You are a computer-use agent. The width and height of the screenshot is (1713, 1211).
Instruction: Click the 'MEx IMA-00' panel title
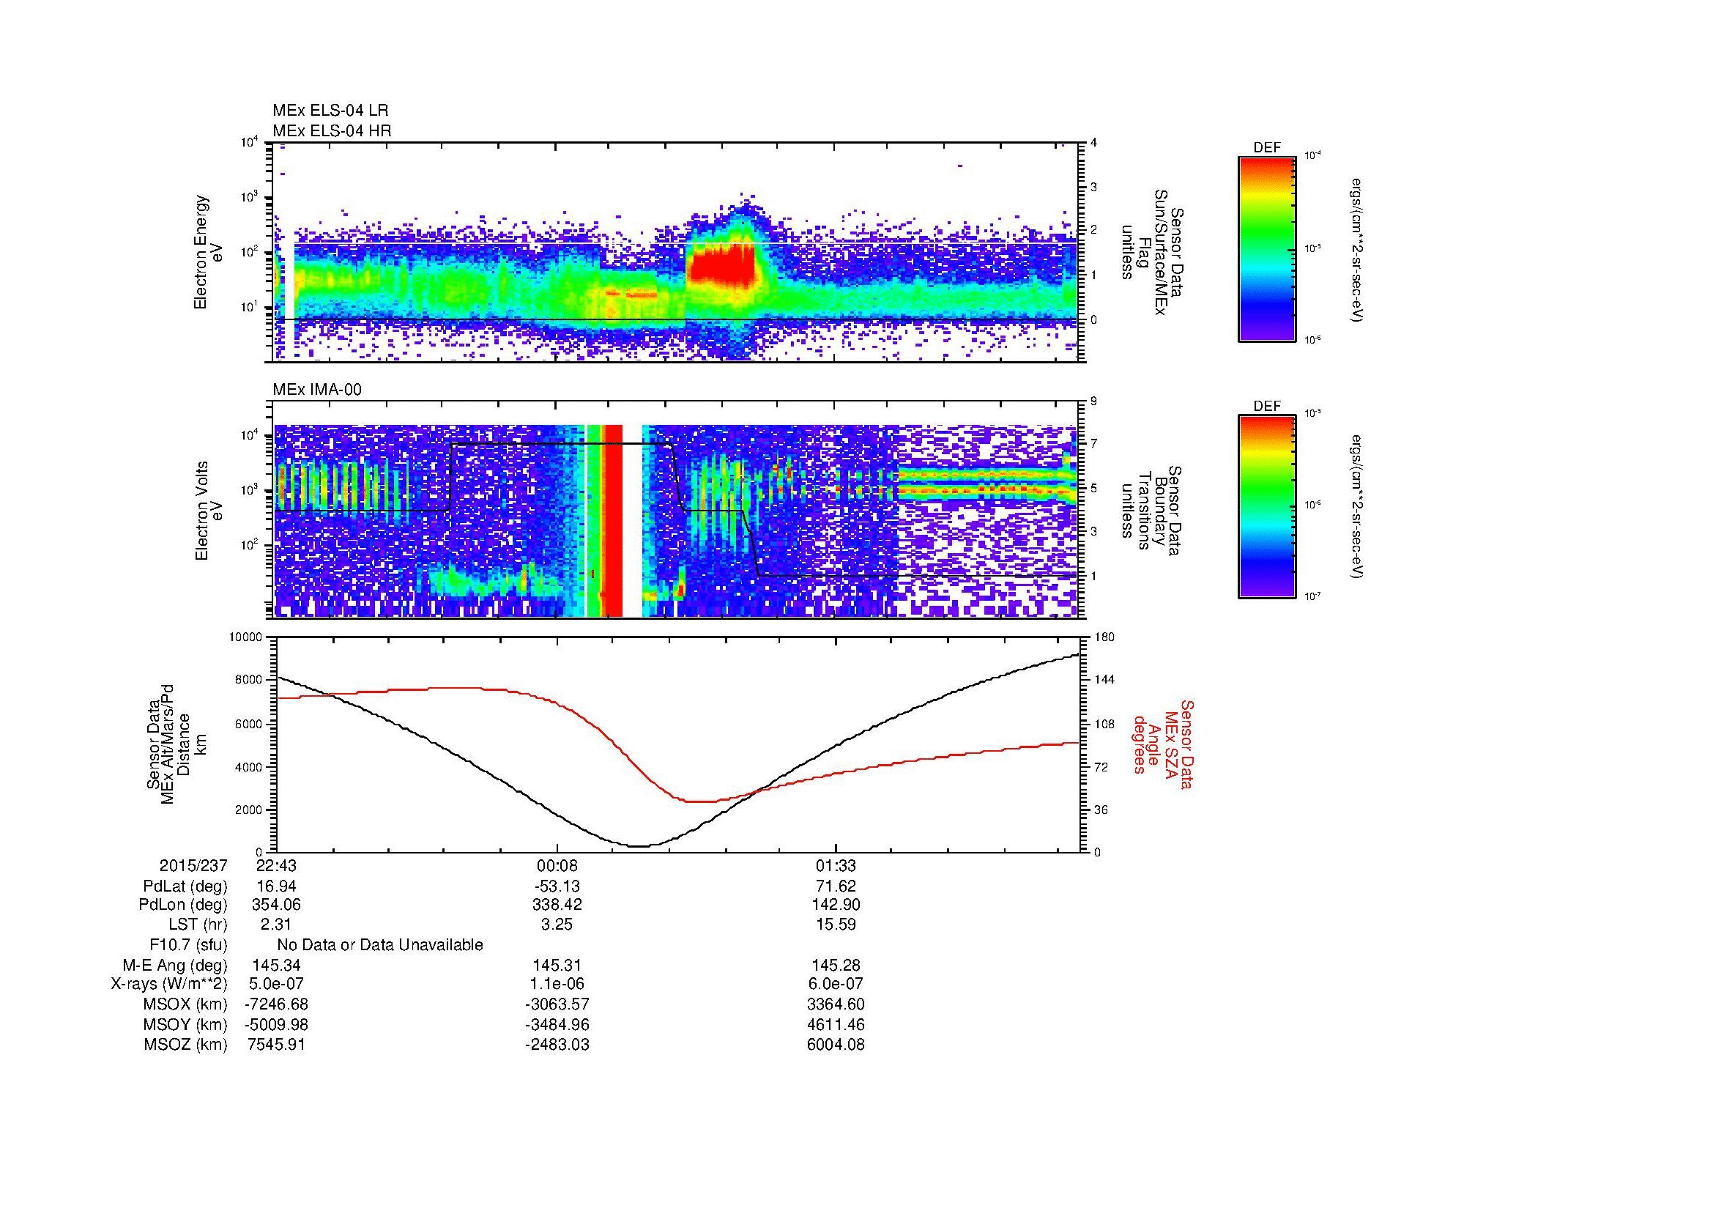click(x=317, y=390)
